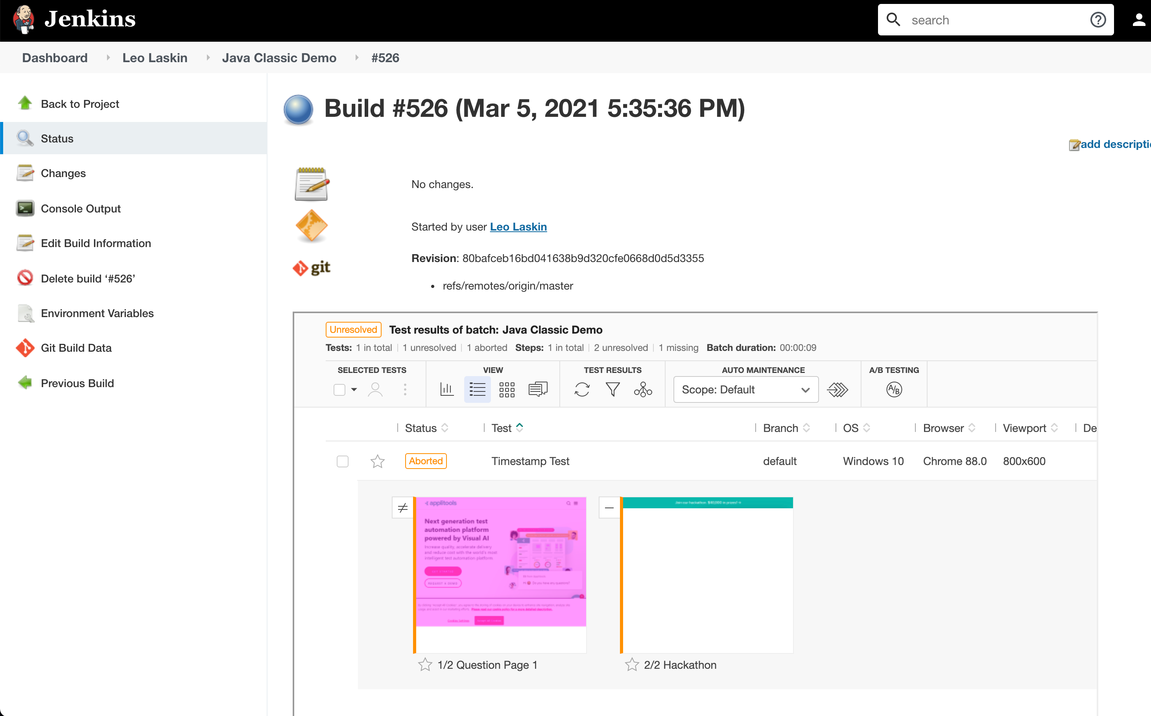This screenshot has height=716, width=1151.
Task: Check the Timestamp Test row checkbox
Action: point(342,461)
